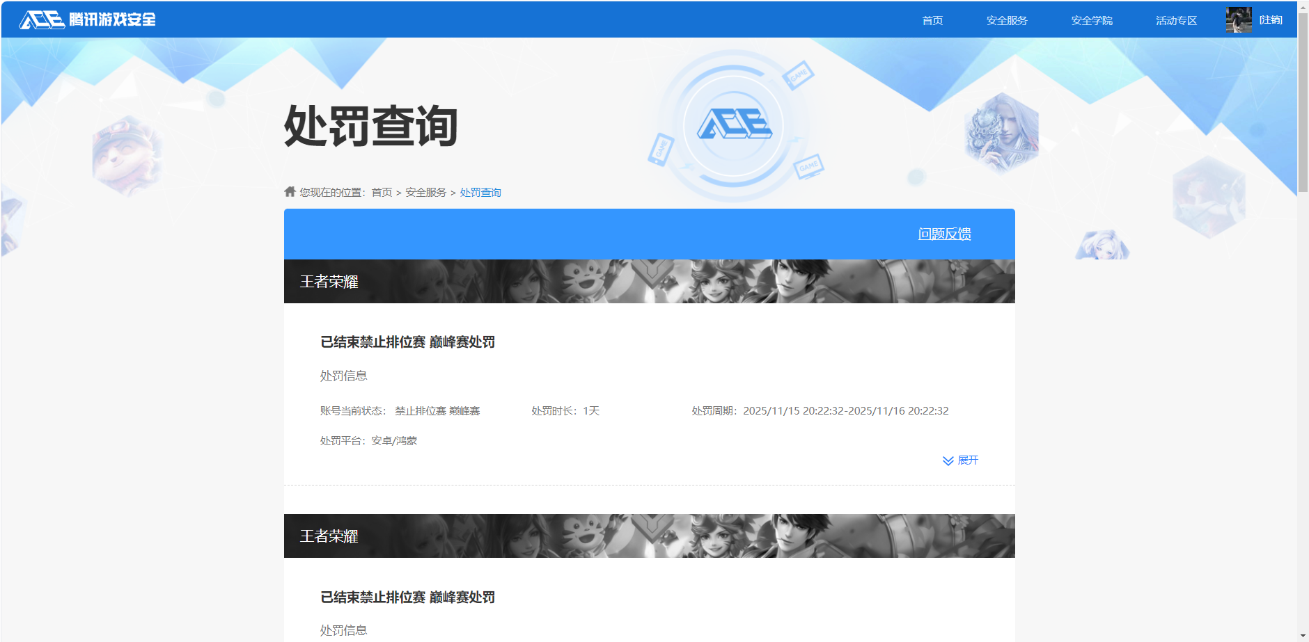Click 安全服务 in the breadcrumb path
Viewport: 1309px width, 642px height.
pos(425,191)
